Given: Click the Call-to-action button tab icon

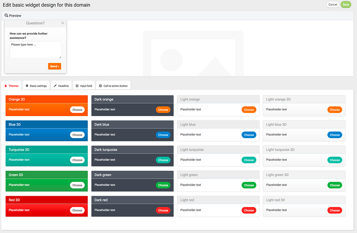Looking at the screenshot, I should click(101, 86).
